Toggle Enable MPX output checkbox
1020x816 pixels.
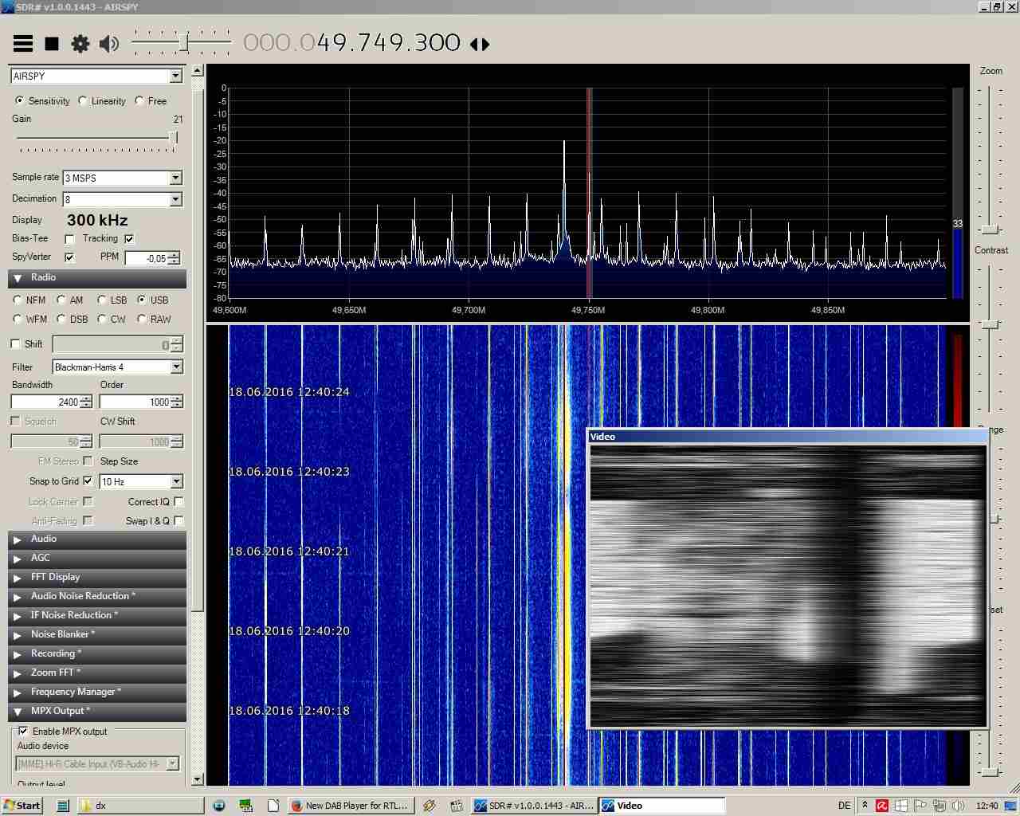(x=23, y=732)
